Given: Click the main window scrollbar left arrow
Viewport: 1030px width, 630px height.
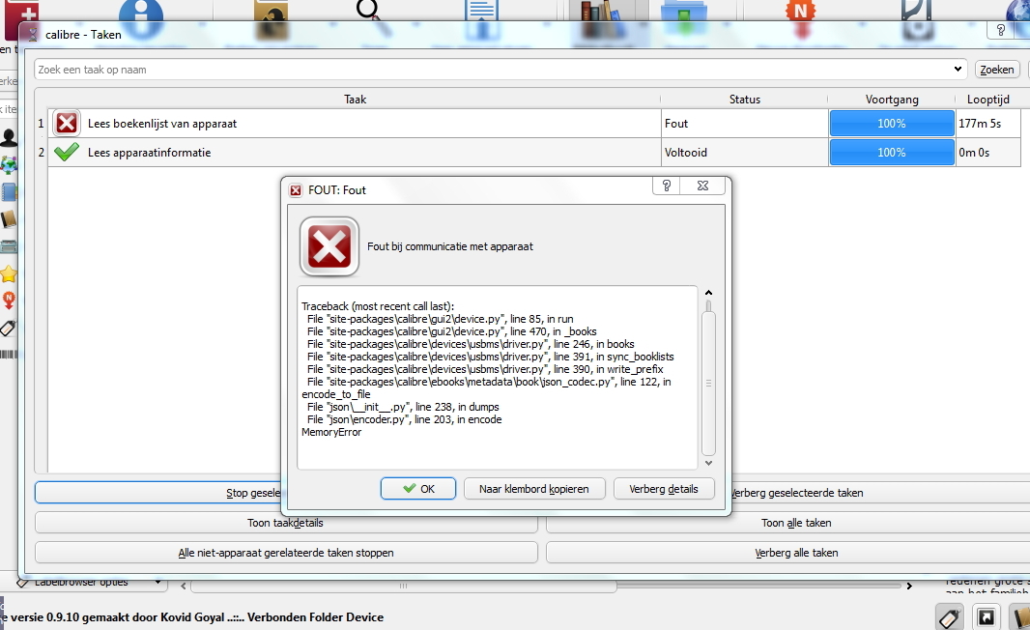Looking at the screenshot, I should coord(184,586).
